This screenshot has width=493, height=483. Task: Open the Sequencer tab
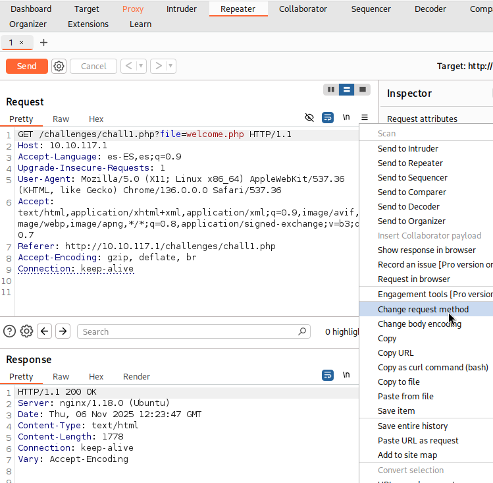[371, 9]
